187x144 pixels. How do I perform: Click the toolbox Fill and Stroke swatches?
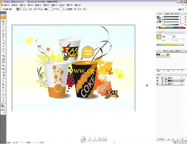pos(3,106)
